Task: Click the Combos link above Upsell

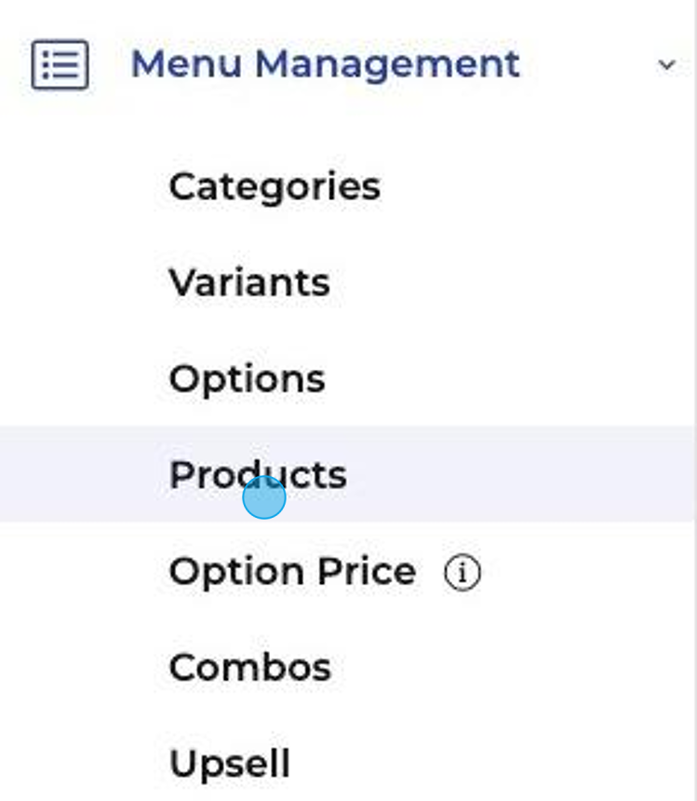Action: [250, 668]
